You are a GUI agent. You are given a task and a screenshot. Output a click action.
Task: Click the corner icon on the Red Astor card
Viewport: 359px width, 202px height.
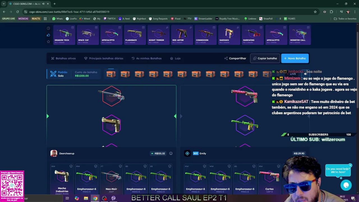(190, 27)
